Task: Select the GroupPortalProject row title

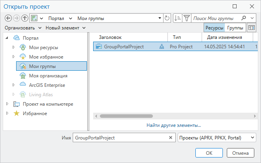Action: [124, 47]
